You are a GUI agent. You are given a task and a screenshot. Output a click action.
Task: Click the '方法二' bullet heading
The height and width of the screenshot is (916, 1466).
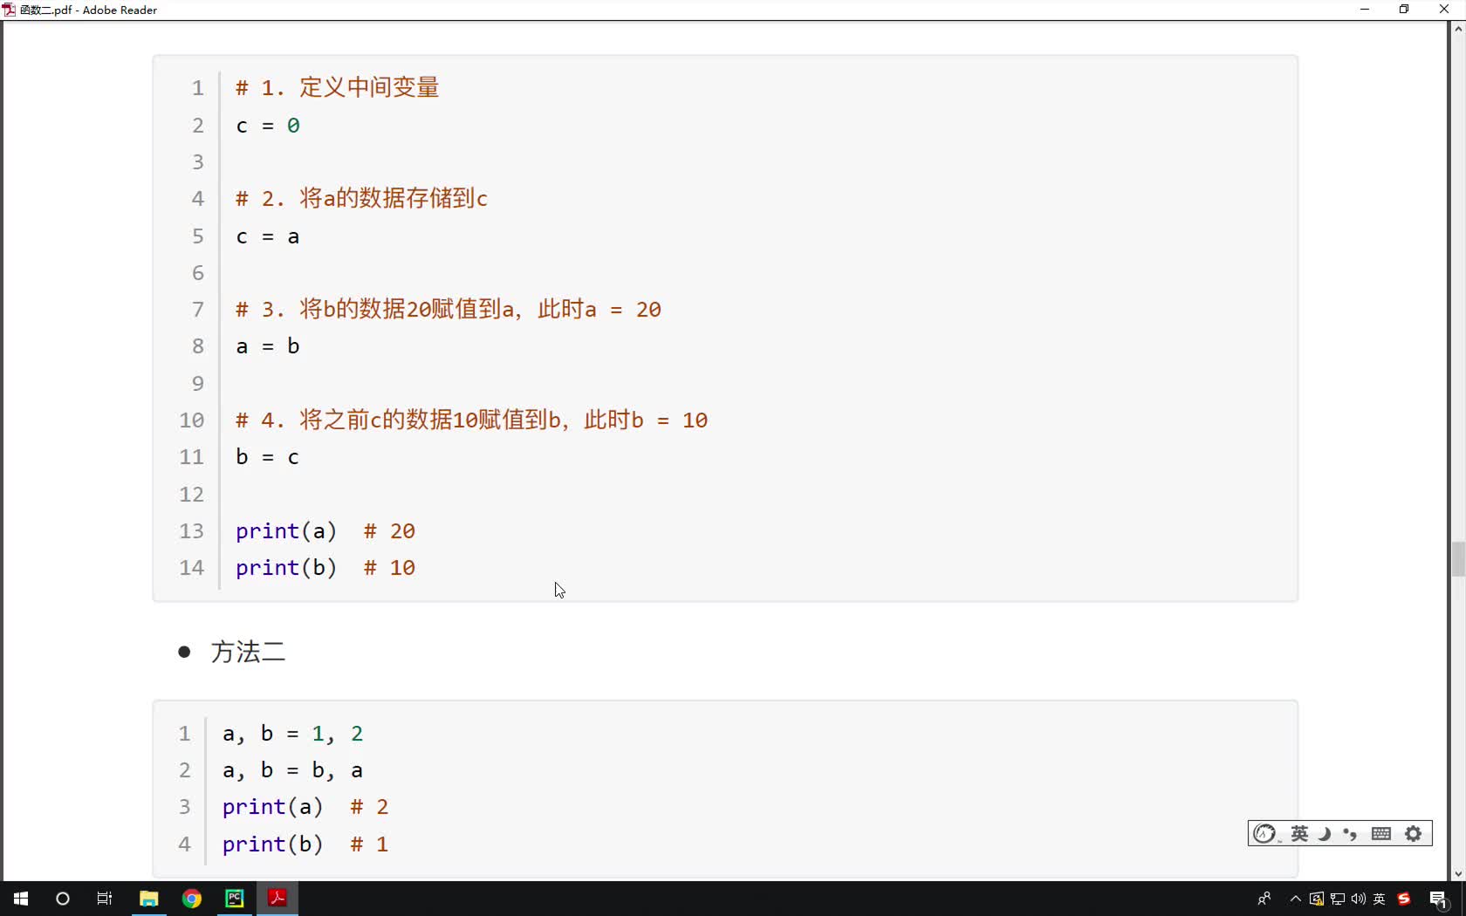[x=248, y=652]
